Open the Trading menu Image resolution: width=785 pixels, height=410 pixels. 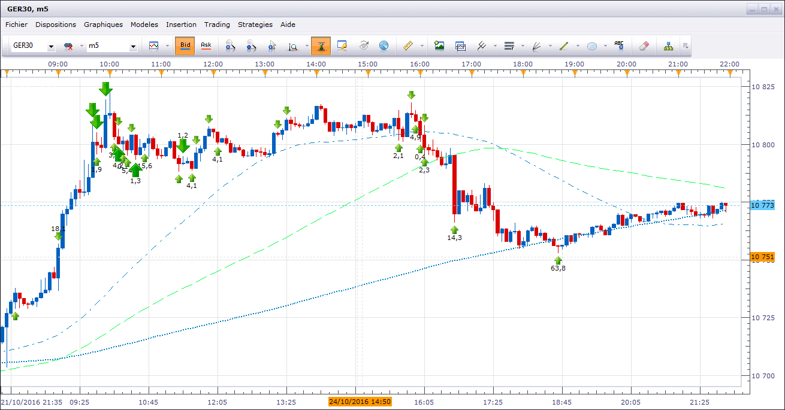click(217, 25)
